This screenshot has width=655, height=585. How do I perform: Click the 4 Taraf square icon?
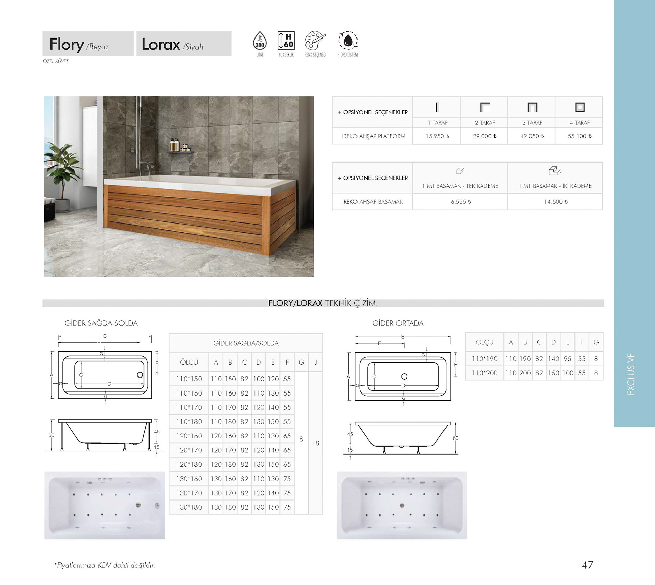580,107
